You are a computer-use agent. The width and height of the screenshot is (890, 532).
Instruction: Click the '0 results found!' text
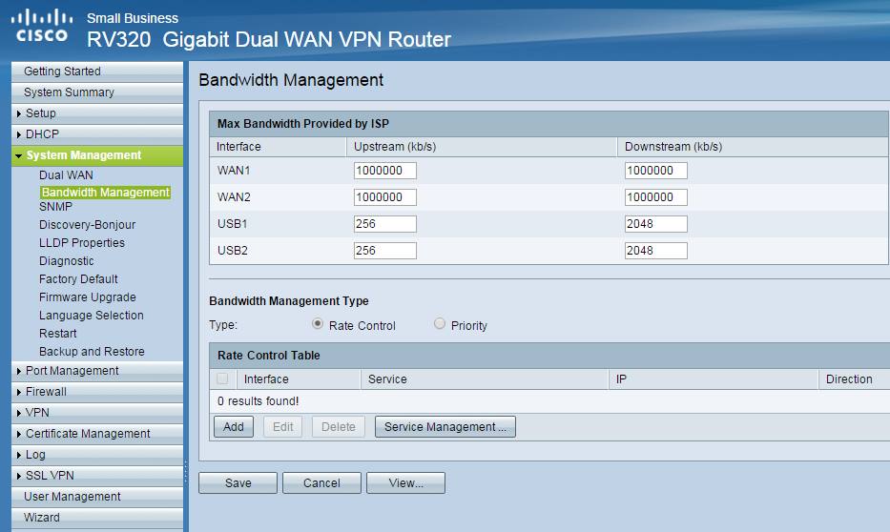(258, 401)
